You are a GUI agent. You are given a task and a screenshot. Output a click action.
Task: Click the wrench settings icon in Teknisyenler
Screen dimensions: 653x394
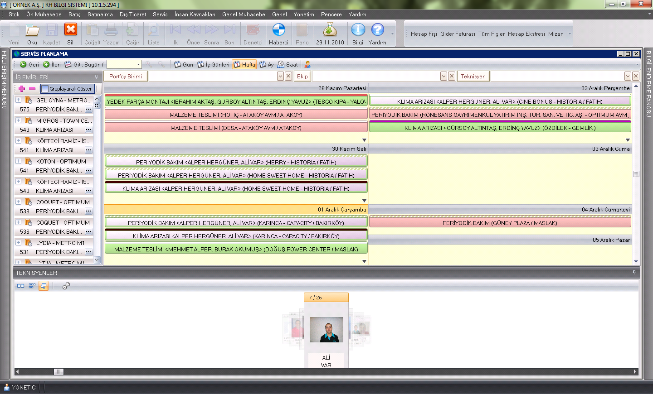pyautogui.click(x=66, y=286)
